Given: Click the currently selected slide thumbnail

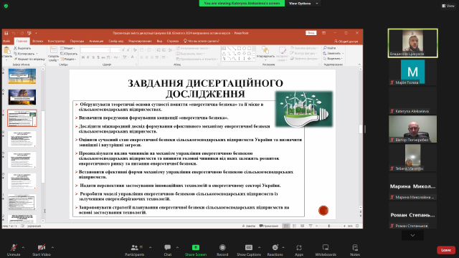Looking at the screenshot, I should pos(22,118).
